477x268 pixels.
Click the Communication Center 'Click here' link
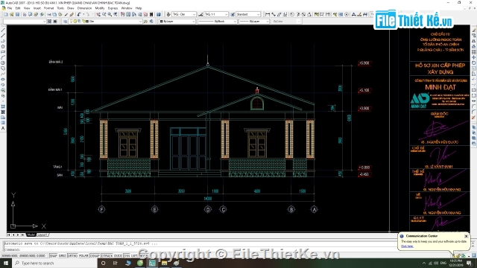click(407, 246)
